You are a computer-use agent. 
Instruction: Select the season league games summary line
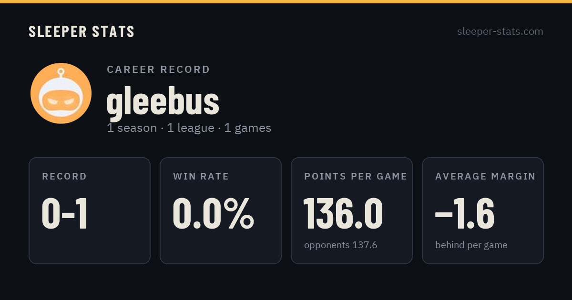(189, 128)
